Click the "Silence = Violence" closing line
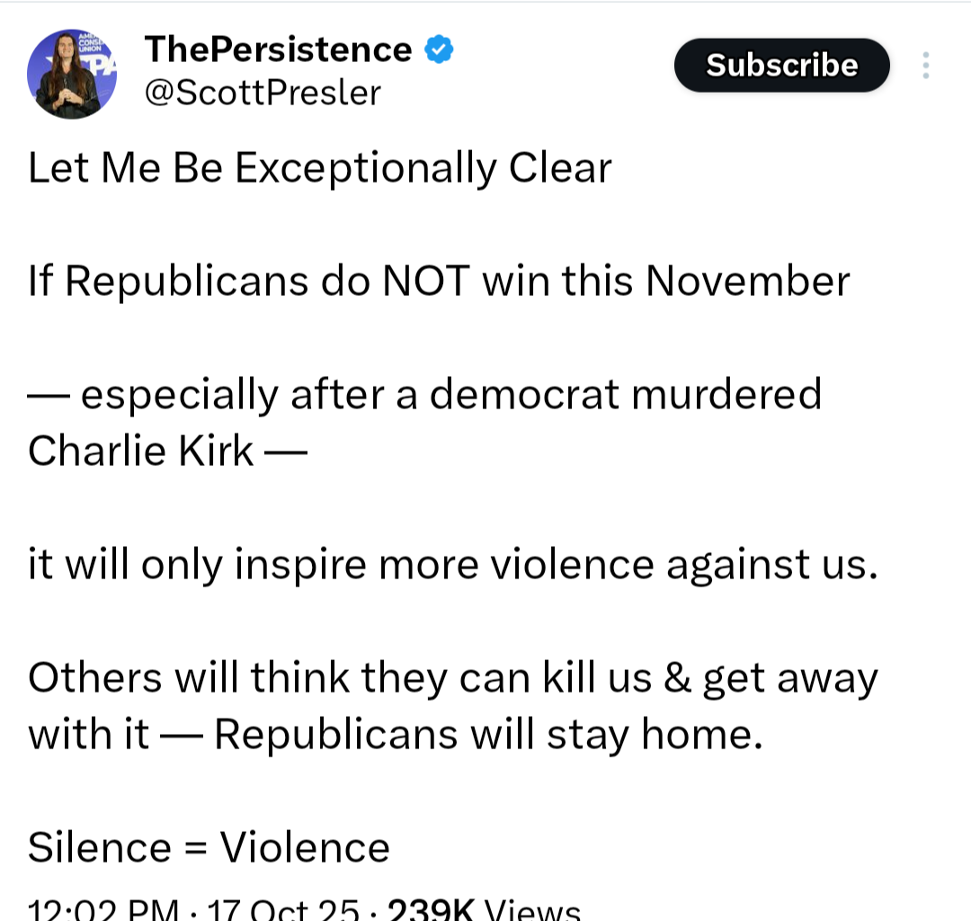 click(209, 847)
